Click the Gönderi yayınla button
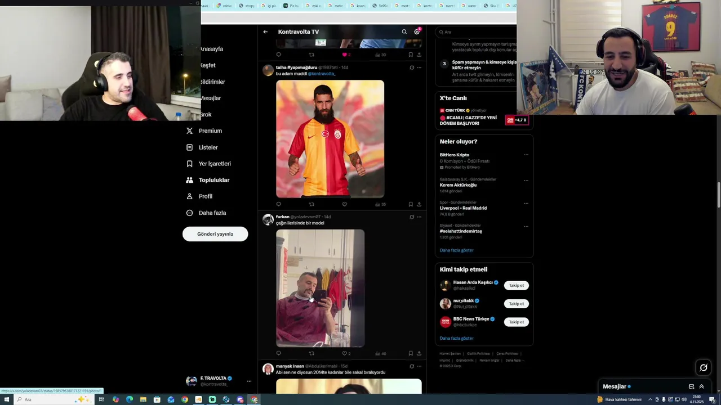 tap(215, 234)
